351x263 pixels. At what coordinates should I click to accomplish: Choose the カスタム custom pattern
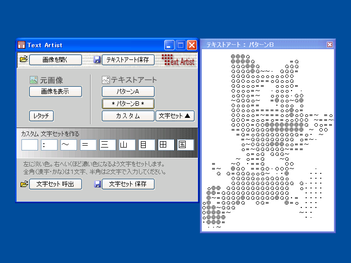(x=128, y=116)
